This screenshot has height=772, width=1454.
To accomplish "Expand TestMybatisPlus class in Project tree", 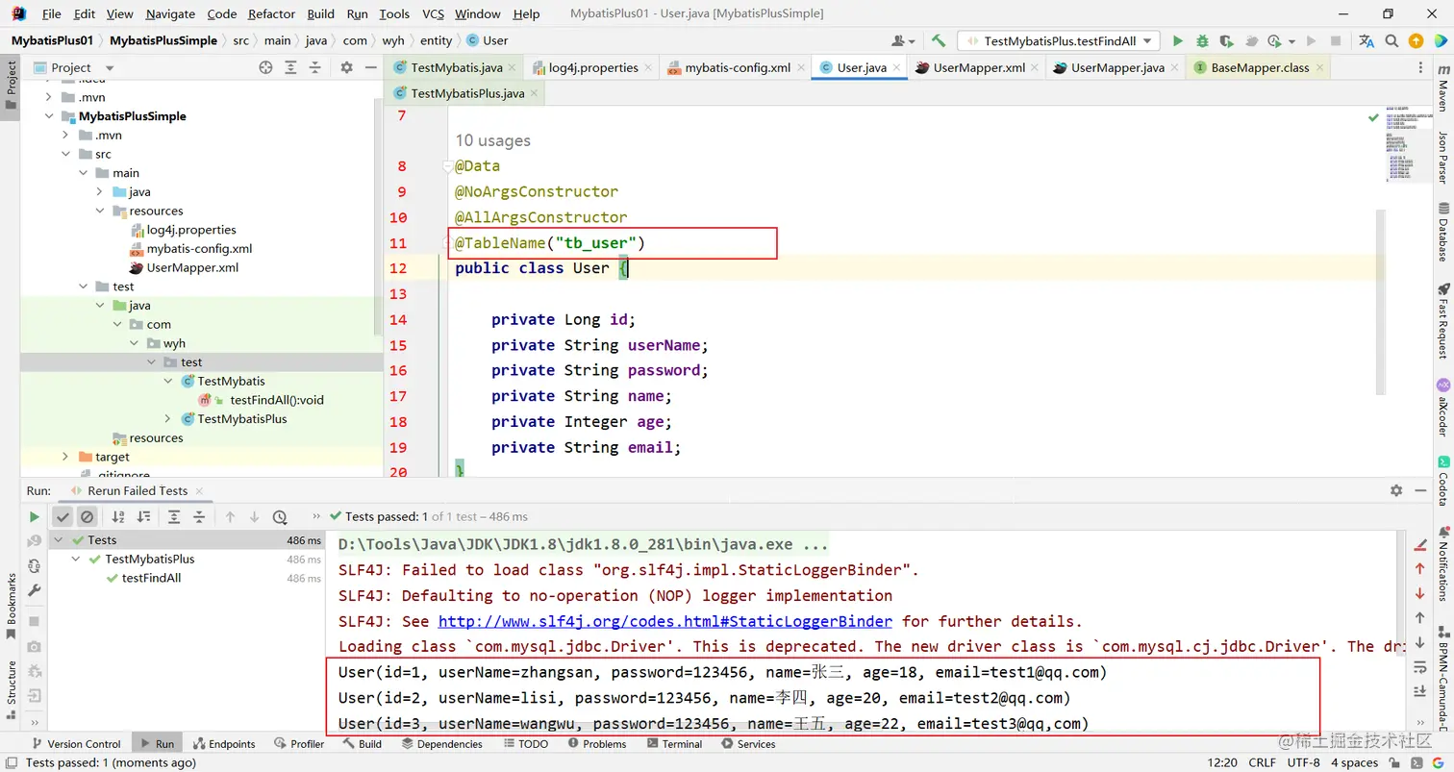I will 168,419.
